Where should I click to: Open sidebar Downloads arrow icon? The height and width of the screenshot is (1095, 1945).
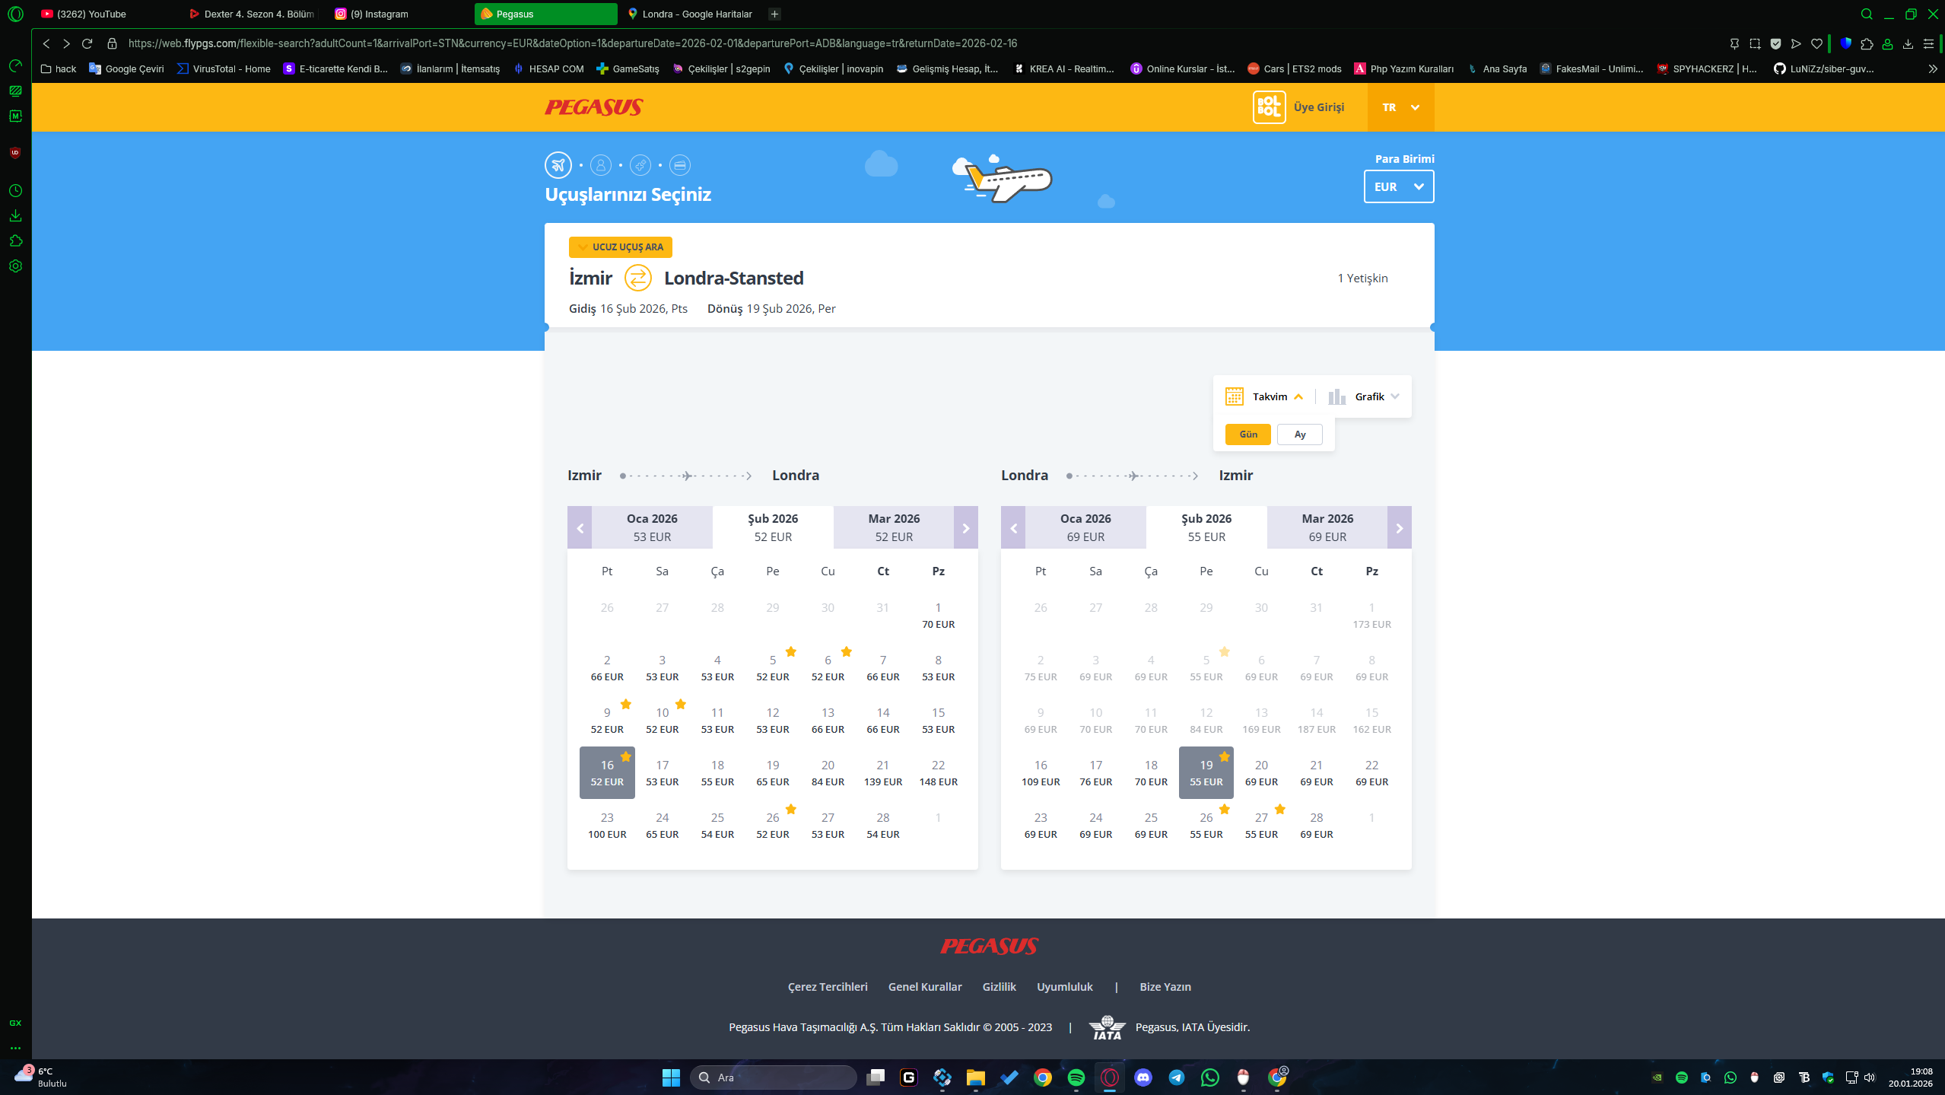tap(15, 216)
